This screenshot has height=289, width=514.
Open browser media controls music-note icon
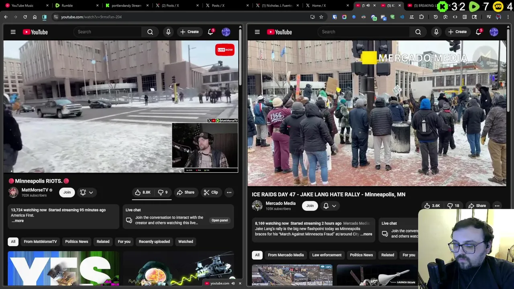[489, 17]
